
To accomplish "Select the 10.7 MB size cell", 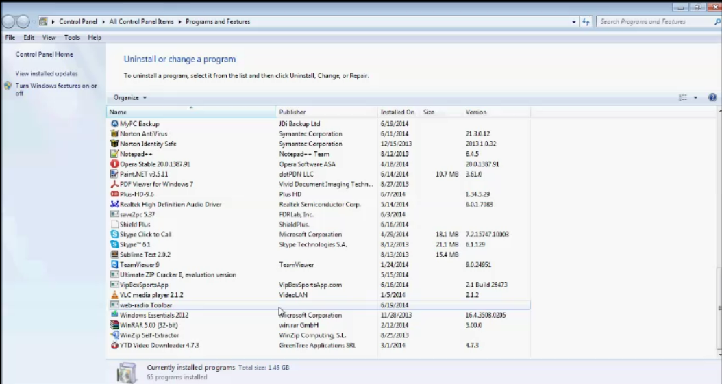I will coord(447,175).
